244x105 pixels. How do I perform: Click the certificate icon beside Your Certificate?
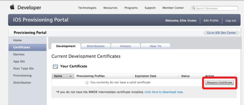click(x=56, y=66)
